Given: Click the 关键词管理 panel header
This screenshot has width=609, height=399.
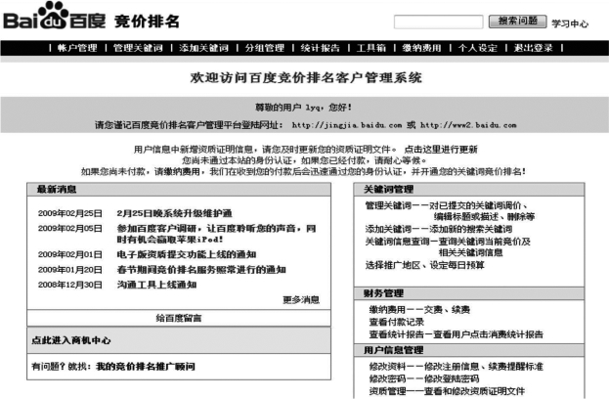Looking at the screenshot, I should click(x=469, y=189).
